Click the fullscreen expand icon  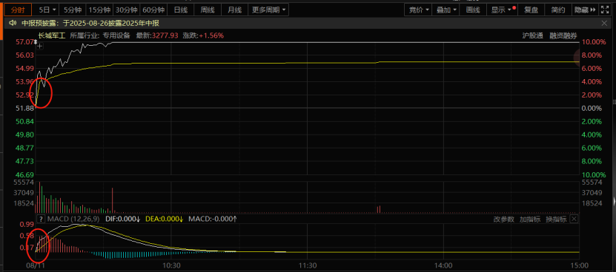(x=604, y=10)
